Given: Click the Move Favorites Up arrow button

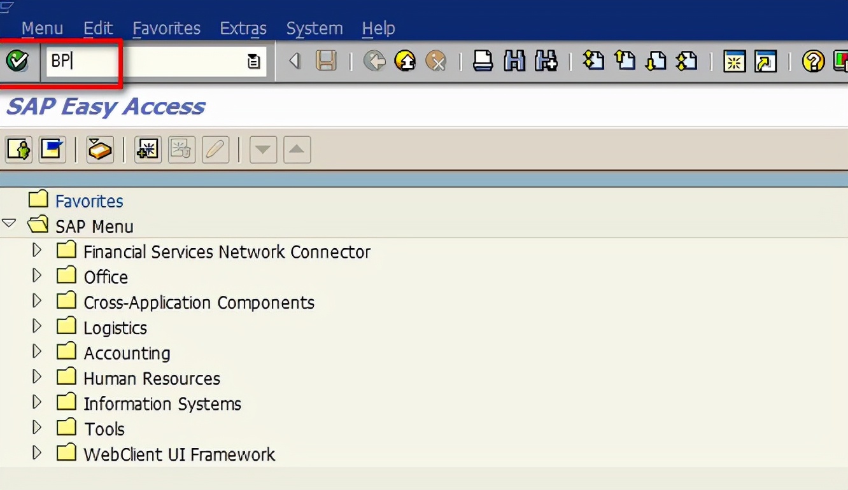Looking at the screenshot, I should coord(297,150).
